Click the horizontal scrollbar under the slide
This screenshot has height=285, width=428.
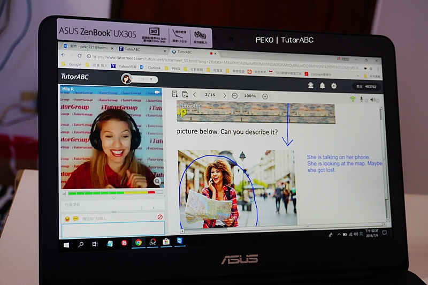coord(282,228)
